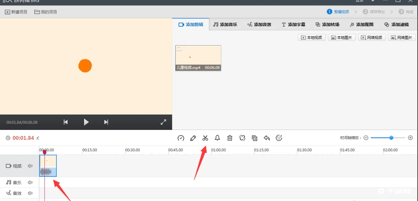Mute the 音效 track speaker
This screenshot has width=418, height=201.
click(x=30, y=193)
